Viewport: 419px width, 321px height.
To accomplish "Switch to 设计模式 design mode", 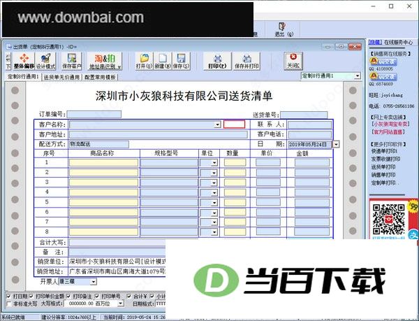I will pos(46,62).
